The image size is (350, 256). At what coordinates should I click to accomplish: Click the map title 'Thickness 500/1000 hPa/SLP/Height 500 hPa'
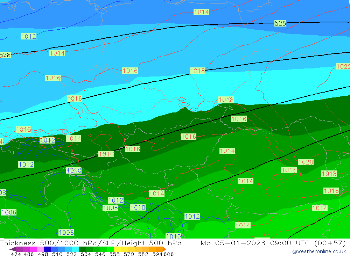91,243
